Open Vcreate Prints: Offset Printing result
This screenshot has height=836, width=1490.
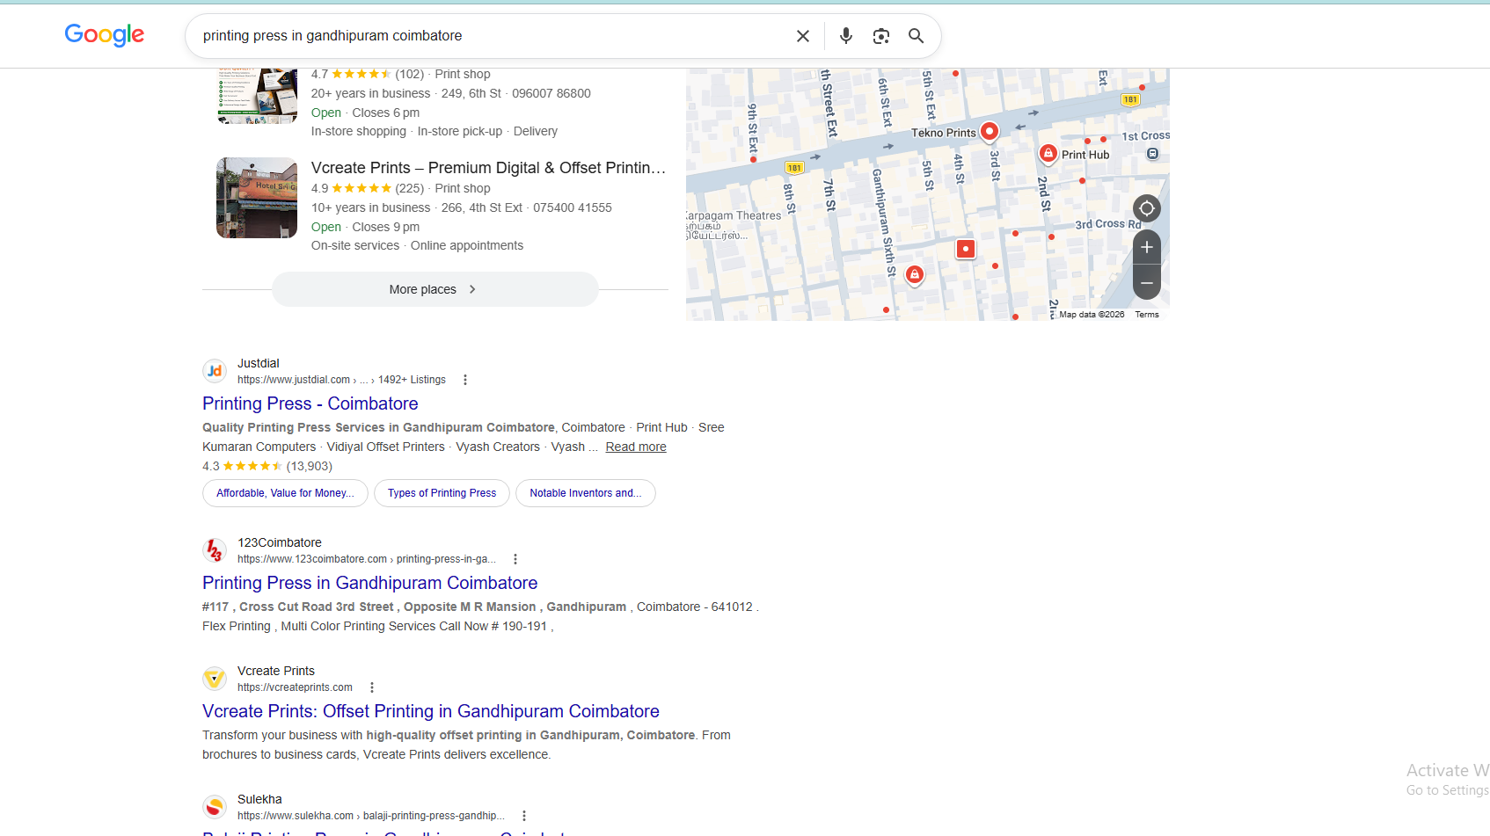(431, 711)
